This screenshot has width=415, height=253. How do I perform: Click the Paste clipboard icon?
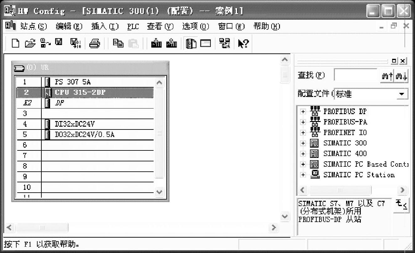(x=133, y=43)
